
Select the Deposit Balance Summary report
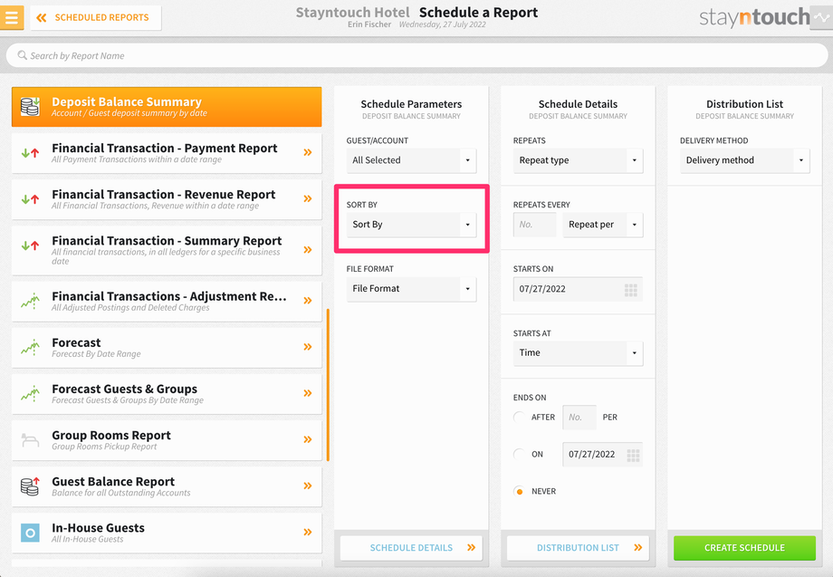tap(167, 107)
